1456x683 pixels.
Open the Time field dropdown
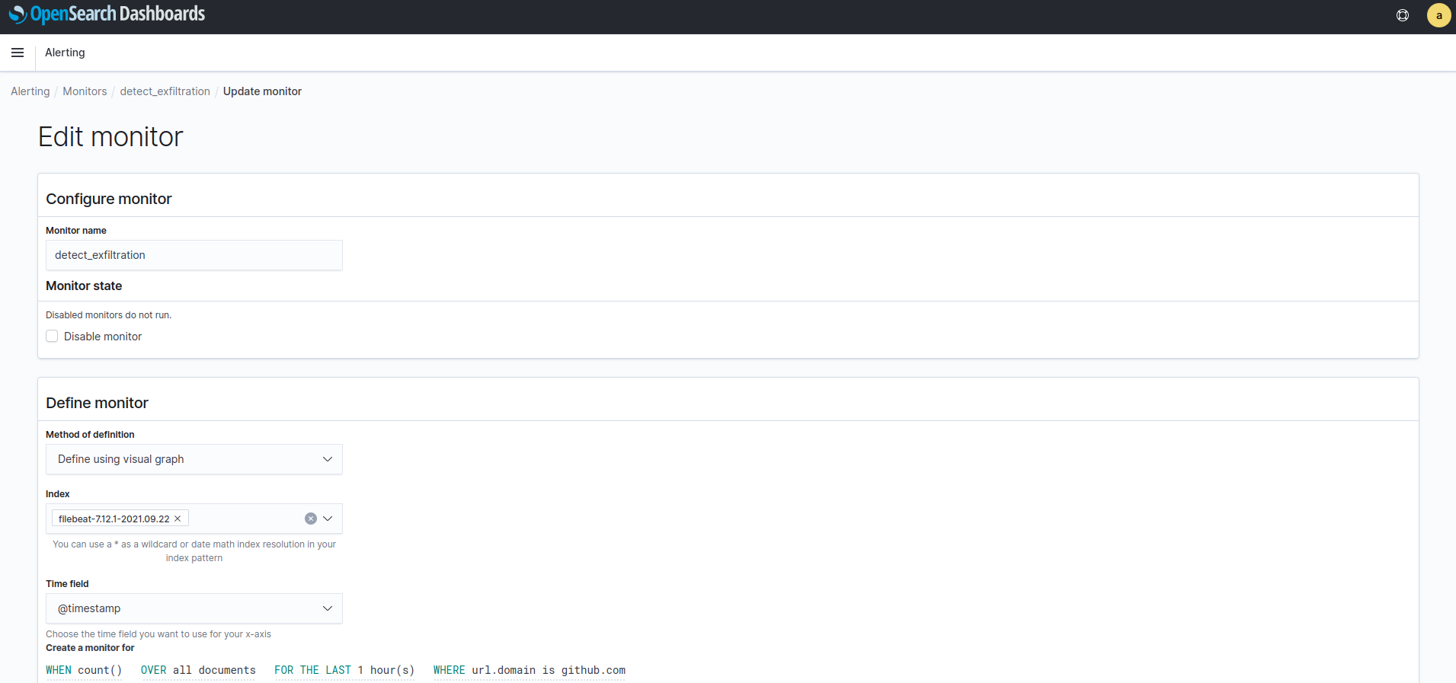194,608
